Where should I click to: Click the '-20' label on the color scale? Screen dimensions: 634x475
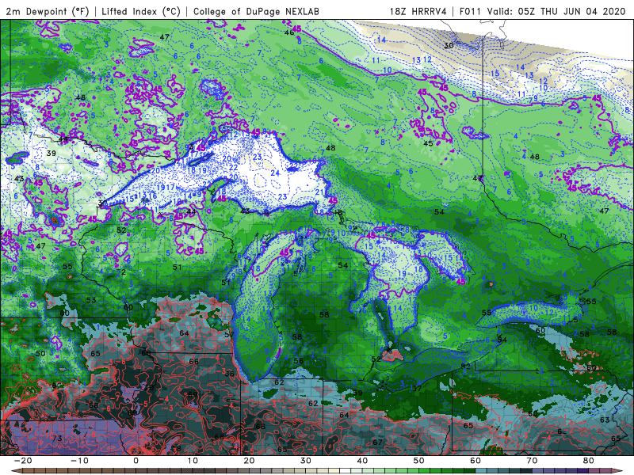pyautogui.click(x=23, y=461)
